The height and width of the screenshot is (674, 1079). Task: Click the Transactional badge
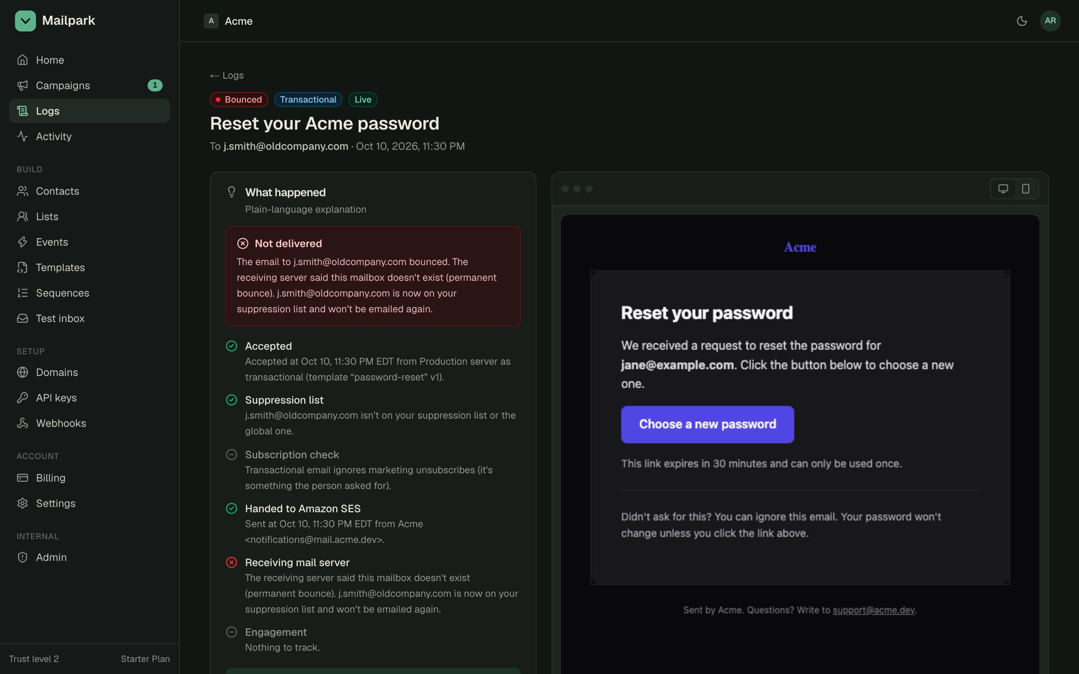pos(308,100)
